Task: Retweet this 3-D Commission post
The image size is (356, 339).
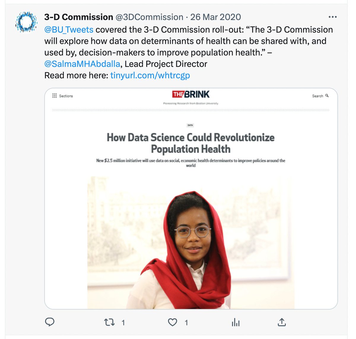Action: 109,322
